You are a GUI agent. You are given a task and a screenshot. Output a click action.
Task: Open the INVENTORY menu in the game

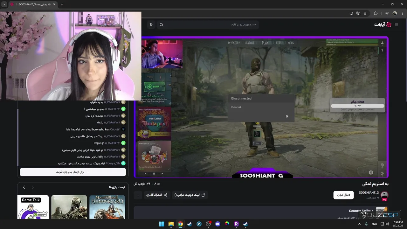point(234,43)
